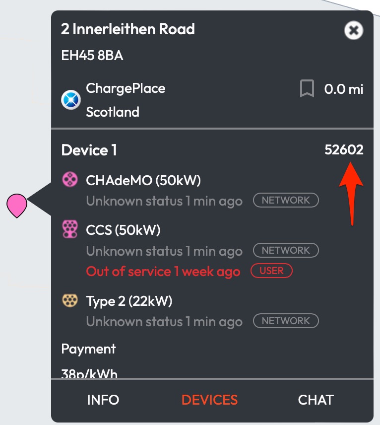The height and width of the screenshot is (425, 380).
Task: Switch to the INFO tab
Action: 103,400
